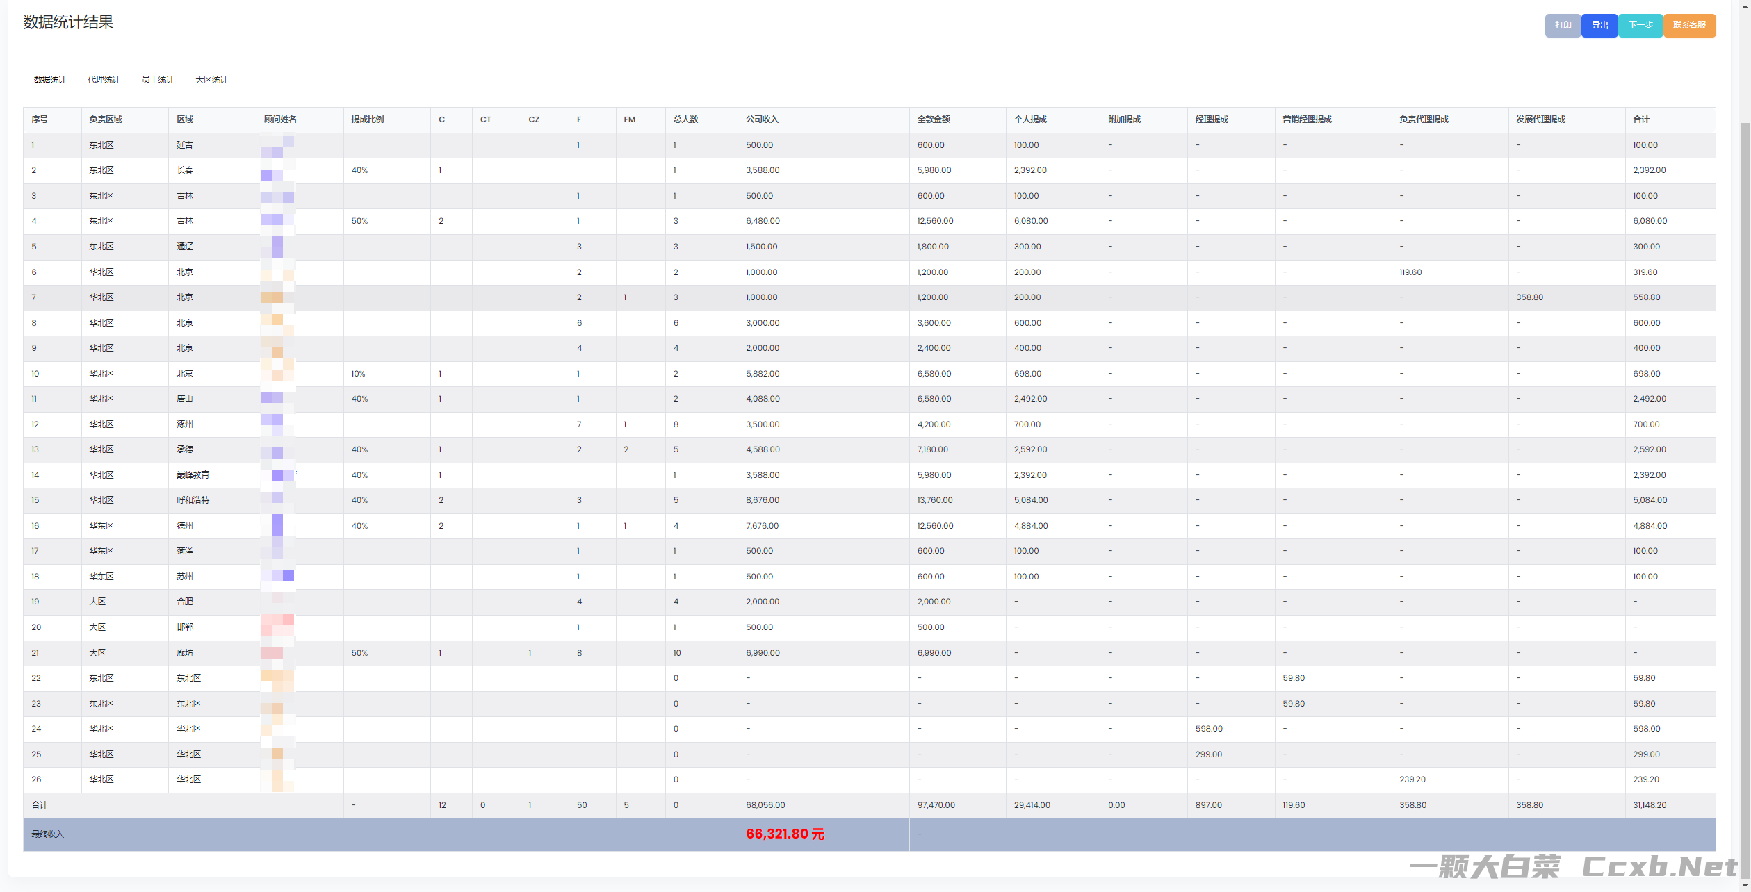Select the 顾问姓名 column header

pyautogui.click(x=280, y=119)
